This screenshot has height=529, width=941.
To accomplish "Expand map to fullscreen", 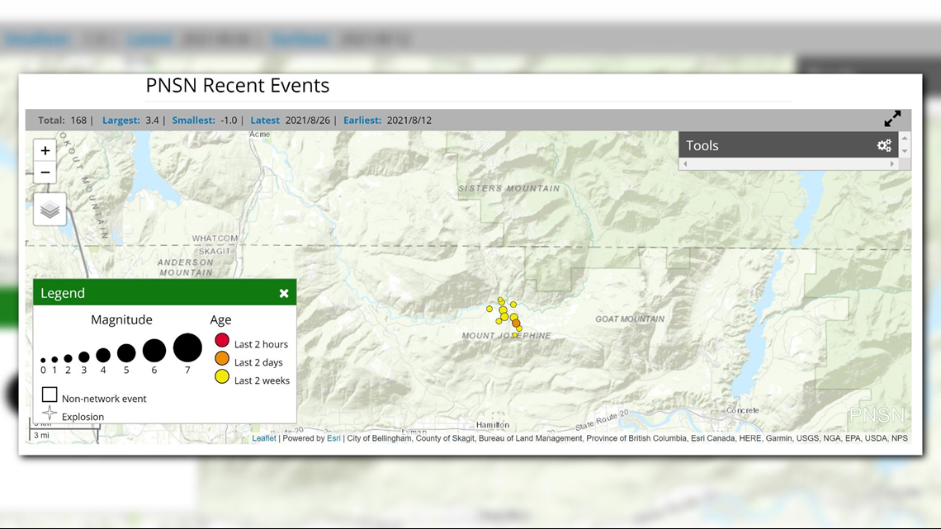I will (x=892, y=119).
